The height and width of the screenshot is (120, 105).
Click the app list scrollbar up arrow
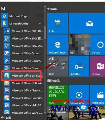(45, 6)
